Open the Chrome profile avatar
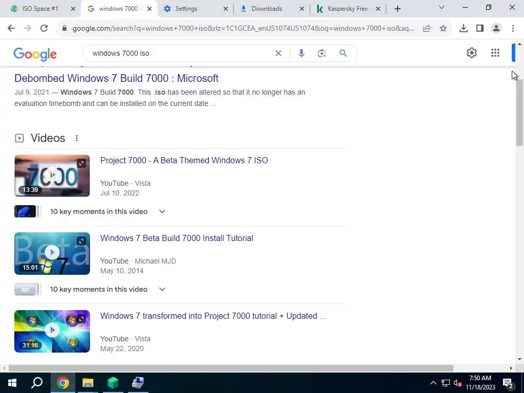 point(496,29)
